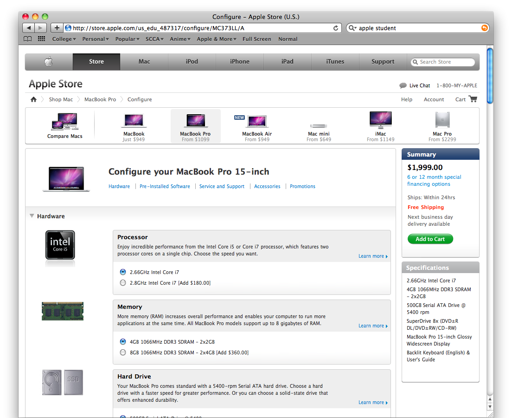The image size is (512, 418).
Task: Open the Personal bookmarks dropdown
Action: (x=96, y=39)
